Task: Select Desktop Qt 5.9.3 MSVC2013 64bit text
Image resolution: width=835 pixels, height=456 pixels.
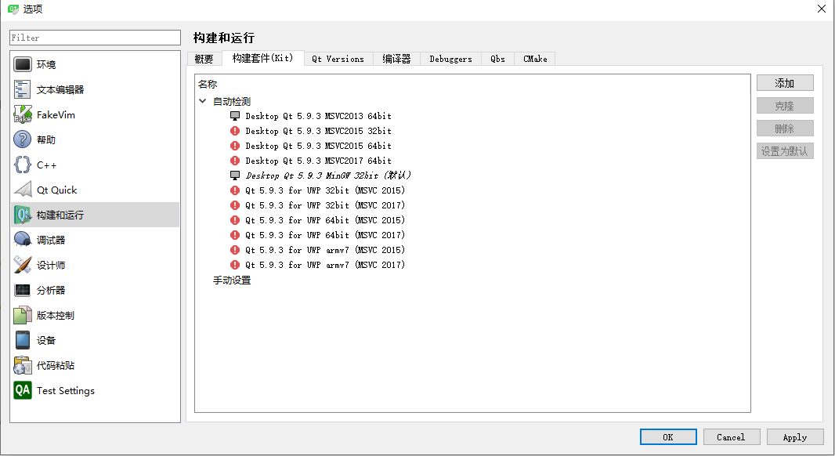Action: tap(319, 116)
